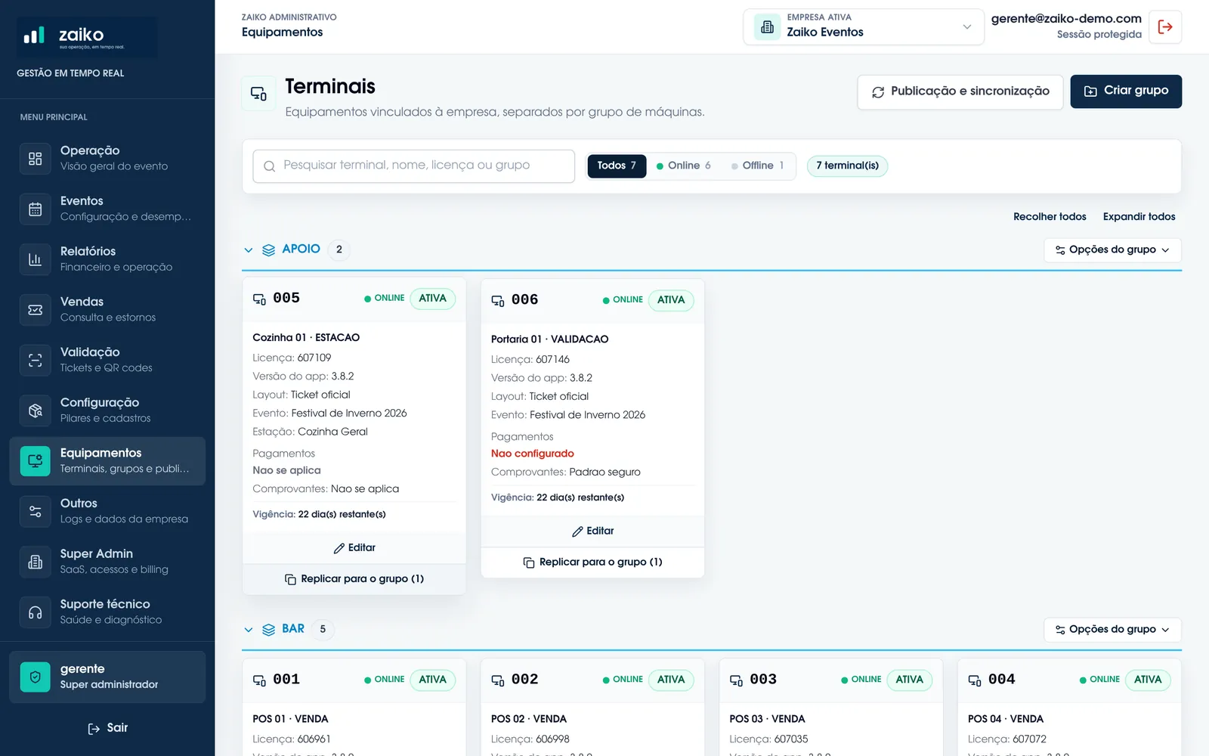
Task: Click Expandir todos link
Action: (1139, 217)
